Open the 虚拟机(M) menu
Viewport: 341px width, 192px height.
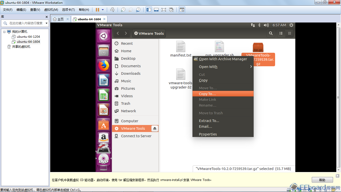pyautogui.click(x=51, y=10)
